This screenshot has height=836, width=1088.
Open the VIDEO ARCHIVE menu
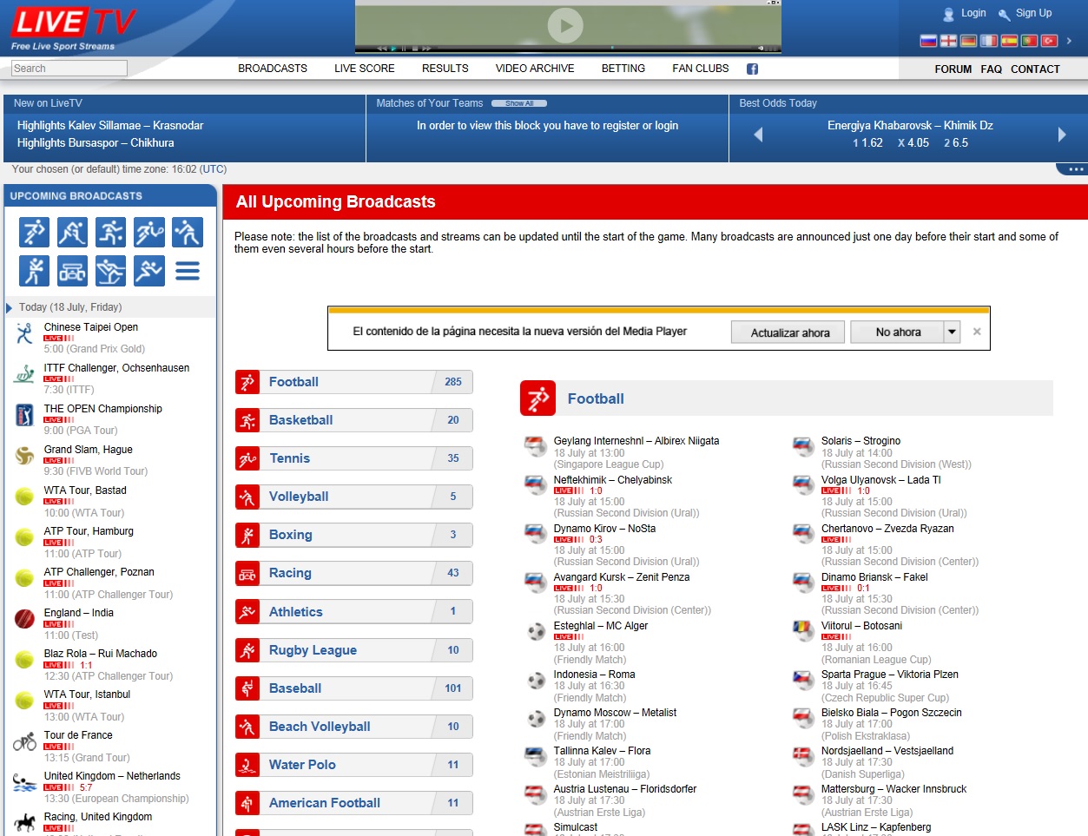click(x=535, y=69)
